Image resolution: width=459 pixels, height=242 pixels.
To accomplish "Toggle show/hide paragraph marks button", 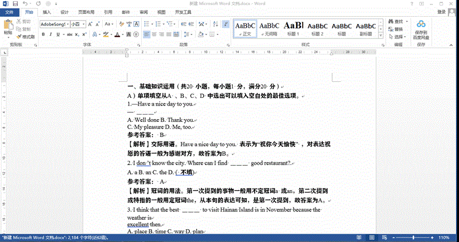I will 225,24.
